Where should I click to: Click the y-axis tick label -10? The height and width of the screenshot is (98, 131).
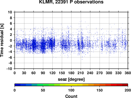[9, 69]
